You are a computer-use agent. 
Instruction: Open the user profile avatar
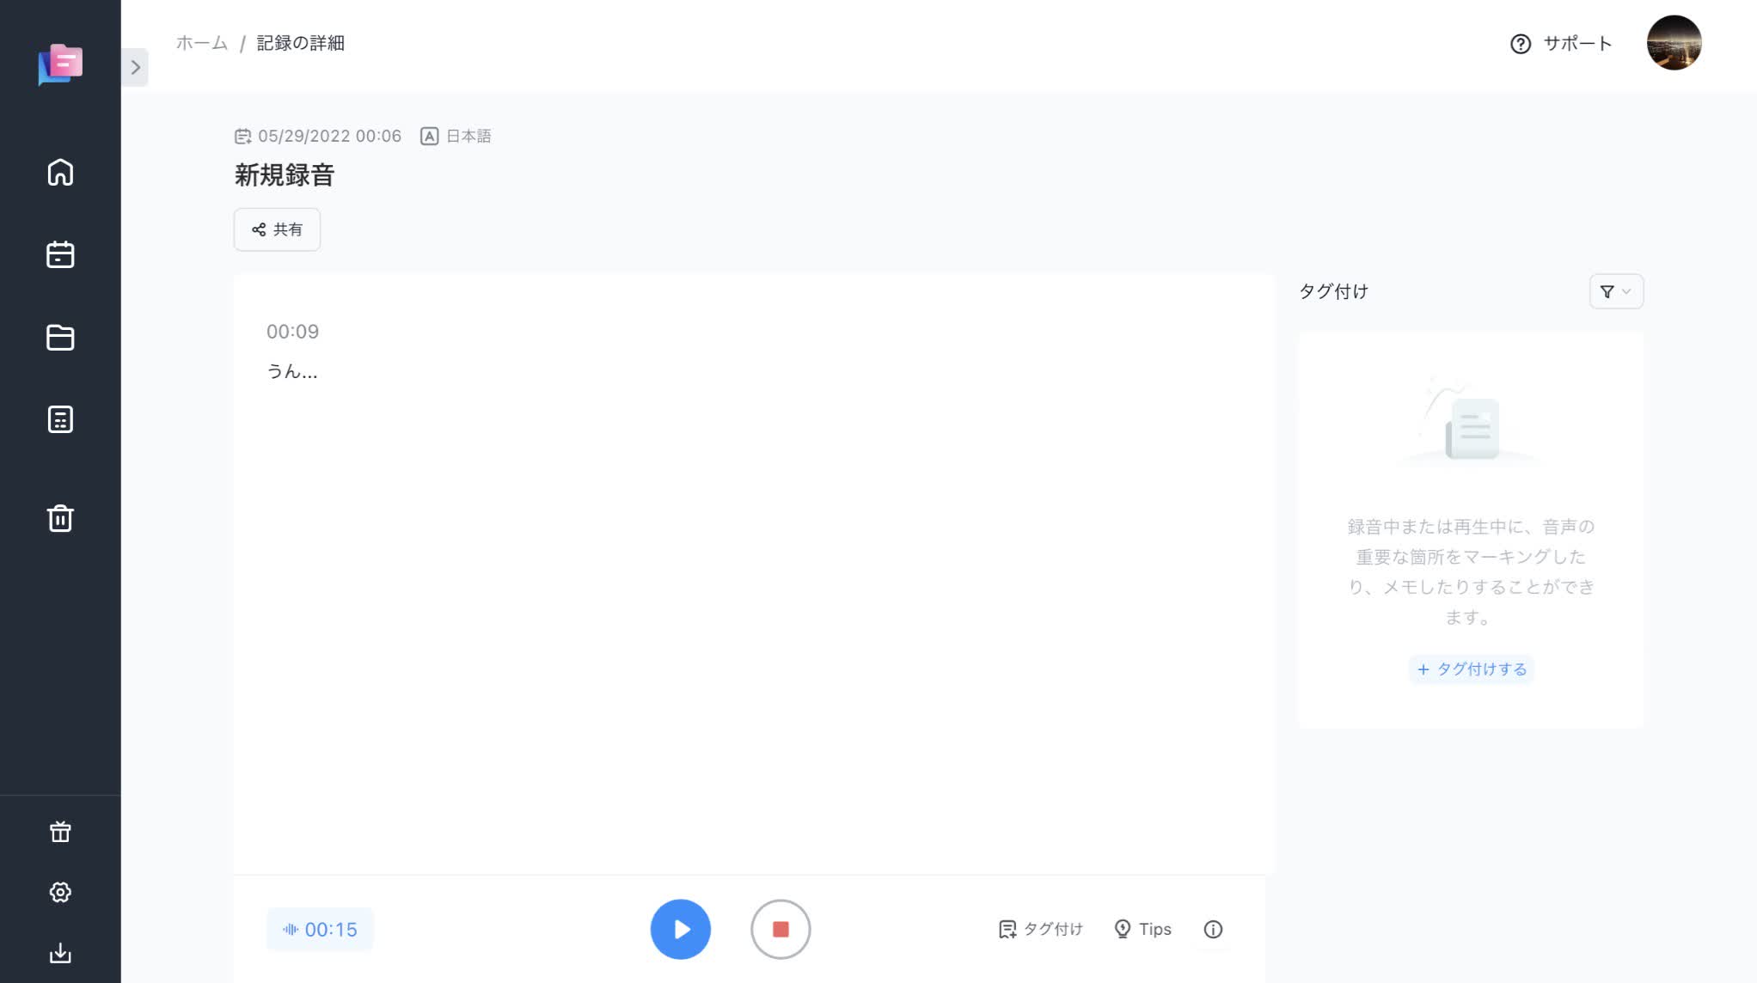point(1674,43)
